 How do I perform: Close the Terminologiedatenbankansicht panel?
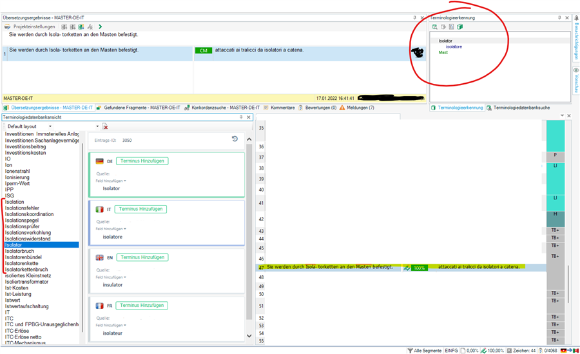click(249, 117)
